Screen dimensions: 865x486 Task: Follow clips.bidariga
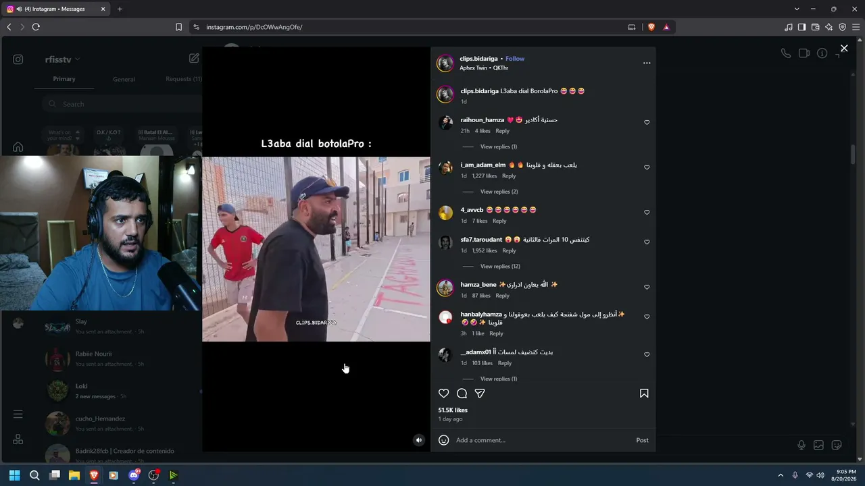pyautogui.click(x=515, y=59)
